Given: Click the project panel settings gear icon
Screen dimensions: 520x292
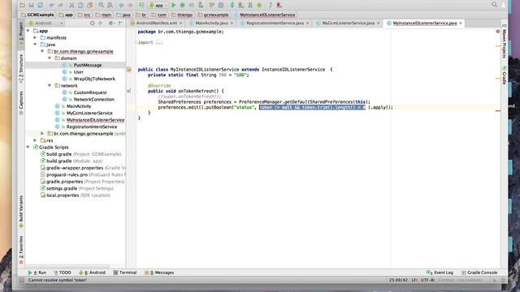Looking at the screenshot, I should [110, 24].
